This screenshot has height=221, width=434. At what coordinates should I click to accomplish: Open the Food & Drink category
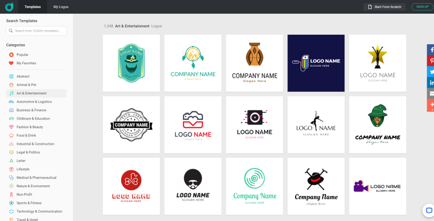[x=26, y=136]
